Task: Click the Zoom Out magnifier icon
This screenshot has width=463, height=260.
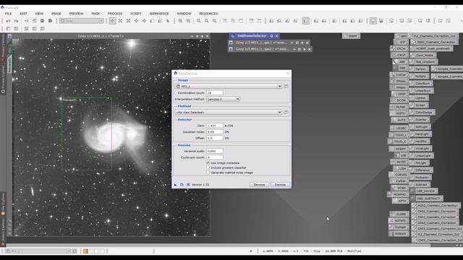Action: click(188, 21)
